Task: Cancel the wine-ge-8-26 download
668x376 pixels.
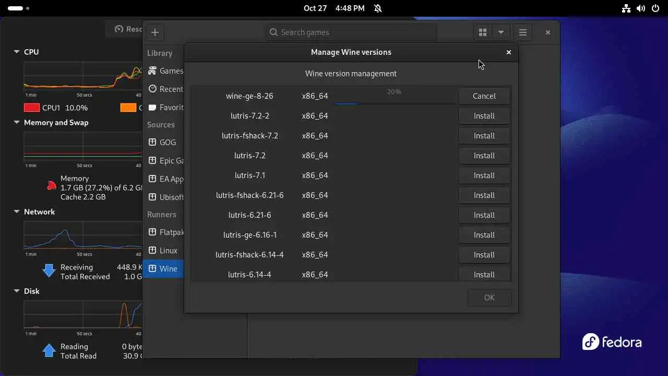Action: 484,96
